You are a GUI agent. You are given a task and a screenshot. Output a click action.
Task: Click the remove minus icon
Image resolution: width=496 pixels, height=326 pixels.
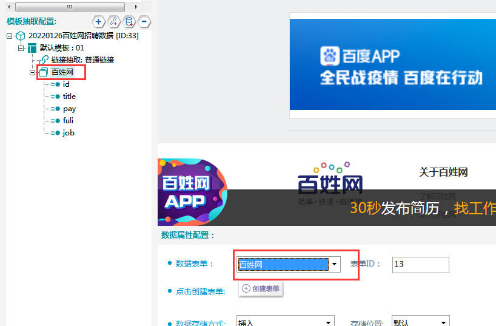144,22
